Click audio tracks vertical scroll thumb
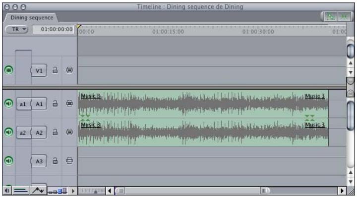 (351, 115)
